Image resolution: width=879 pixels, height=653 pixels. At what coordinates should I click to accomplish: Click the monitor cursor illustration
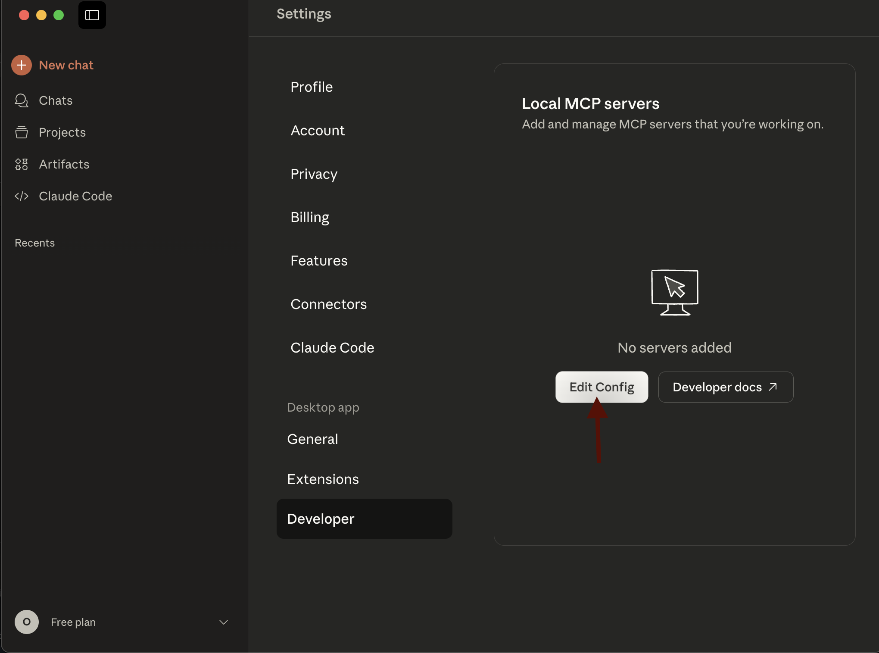tap(674, 293)
